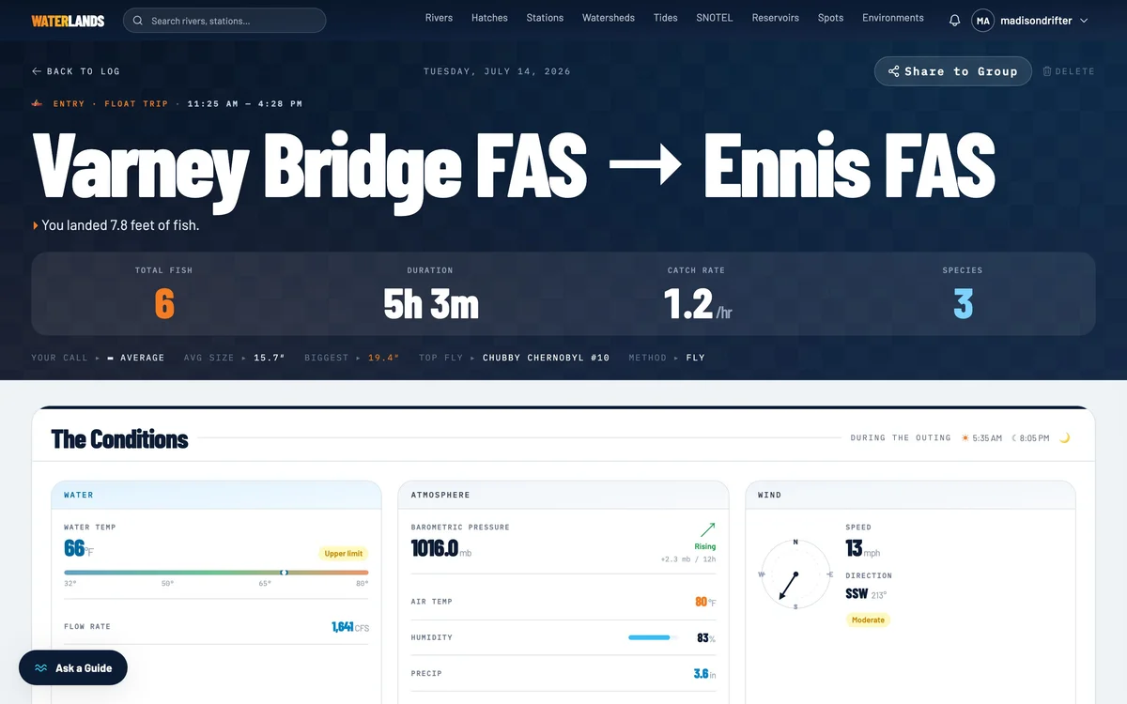Click the WIND card header

click(910, 495)
